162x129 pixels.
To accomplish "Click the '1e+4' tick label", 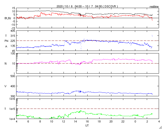I will pyautogui.click(x=12, y=119).
